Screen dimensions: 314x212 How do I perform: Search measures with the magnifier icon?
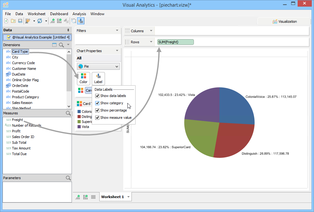pos(68,113)
